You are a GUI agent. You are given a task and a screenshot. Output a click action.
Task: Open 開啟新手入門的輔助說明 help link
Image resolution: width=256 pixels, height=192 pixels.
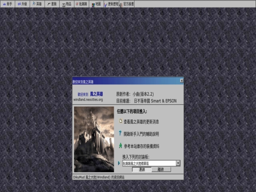[x=141, y=134]
